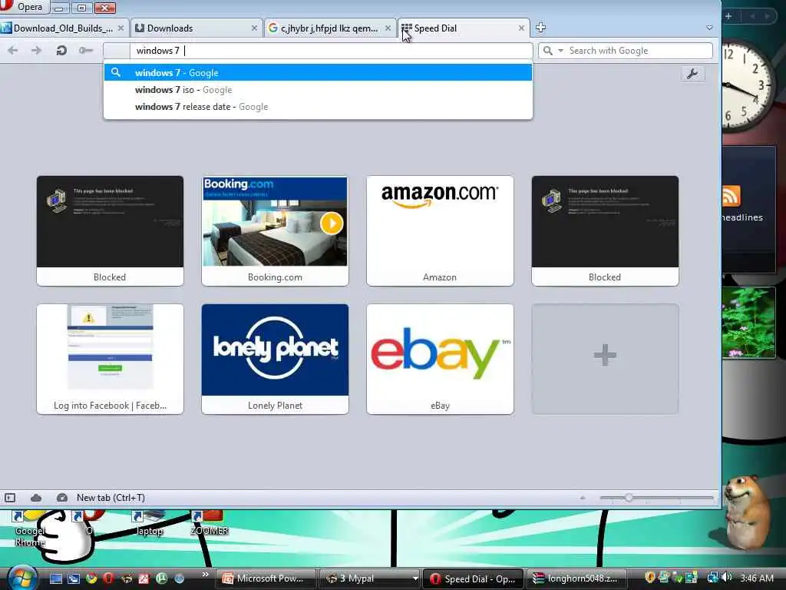Open the Opera menu button
This screenshot has width=786, height=590.
point(24,7)
